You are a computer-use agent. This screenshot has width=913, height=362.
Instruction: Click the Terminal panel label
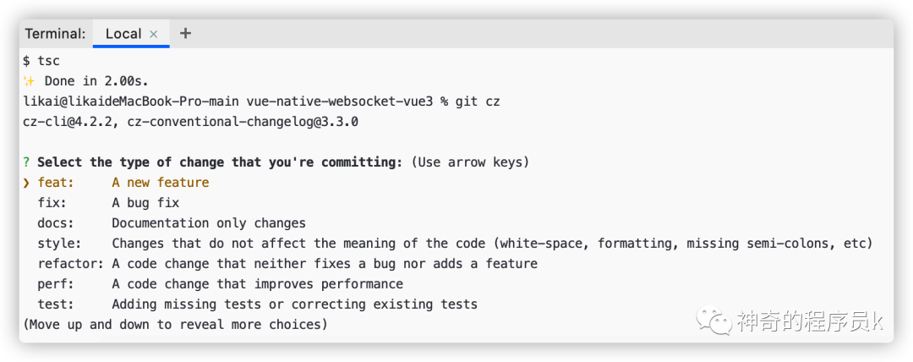(x=55, y=34)
